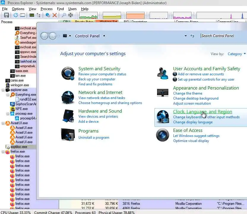Click Back up your computer link

pos(97,79)
